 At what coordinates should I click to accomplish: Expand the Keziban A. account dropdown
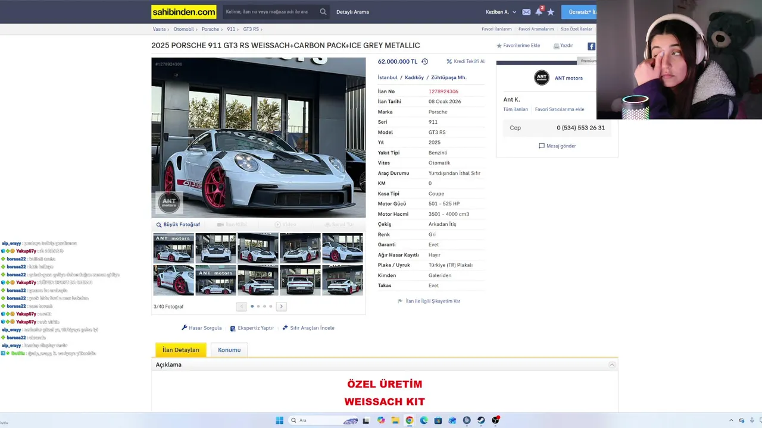[x=501, y=12]
